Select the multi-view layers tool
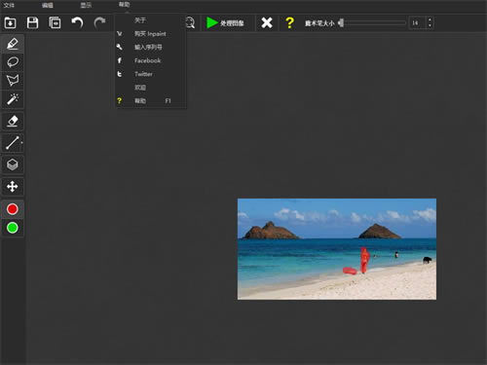The width and height of the screenshot is (487, 365). [13, 164]
